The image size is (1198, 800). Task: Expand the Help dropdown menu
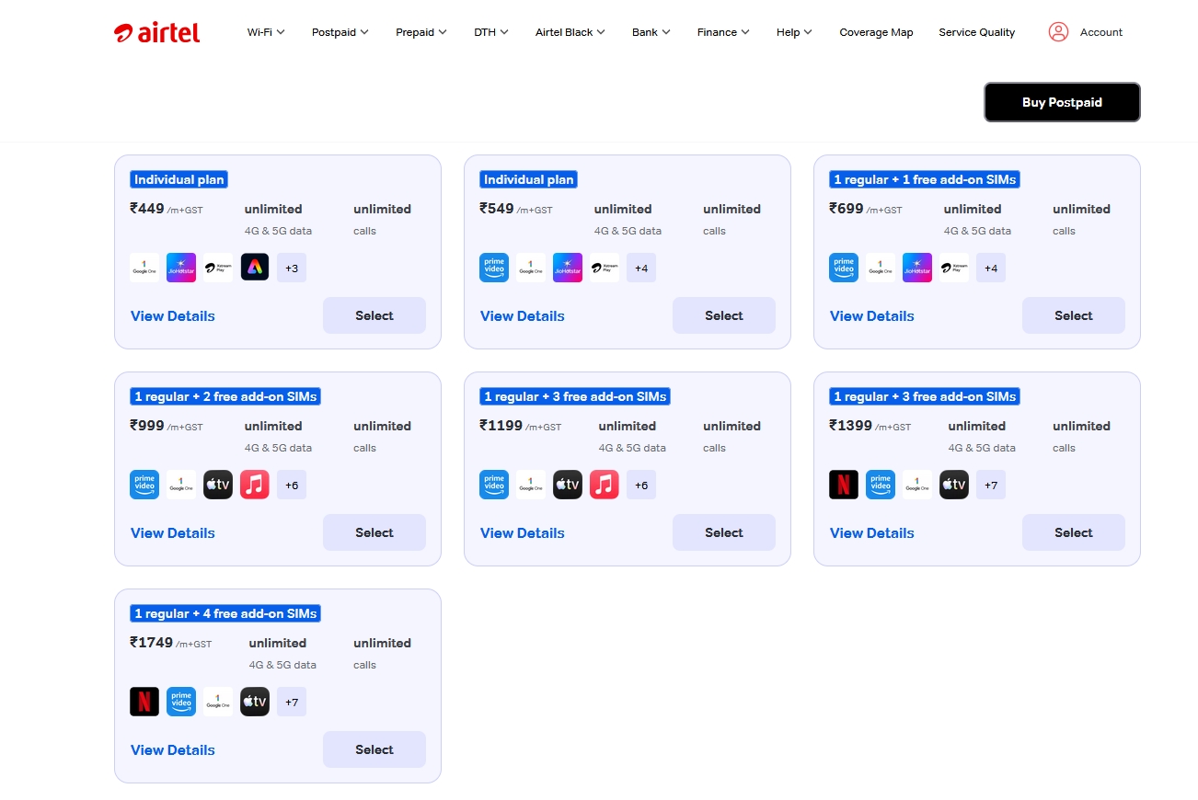tap(795, 32)
